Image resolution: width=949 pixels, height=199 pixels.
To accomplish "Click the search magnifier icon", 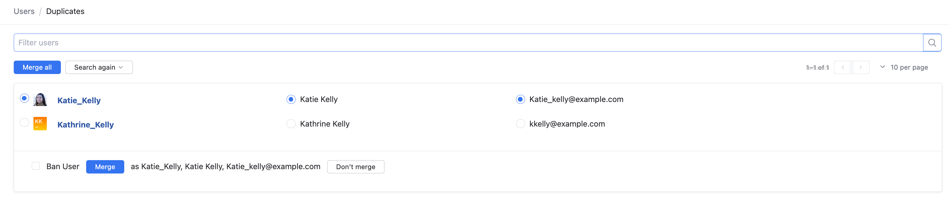I will (x=932, y=43).
